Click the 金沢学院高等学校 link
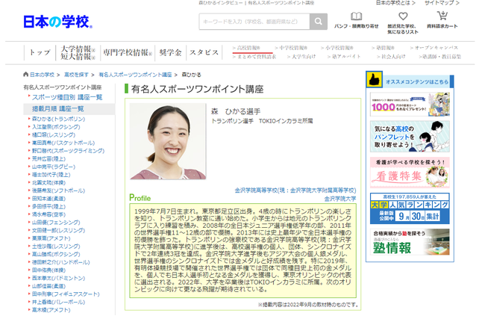The width and height of the screenshot is (485, 316). (295, 190)
